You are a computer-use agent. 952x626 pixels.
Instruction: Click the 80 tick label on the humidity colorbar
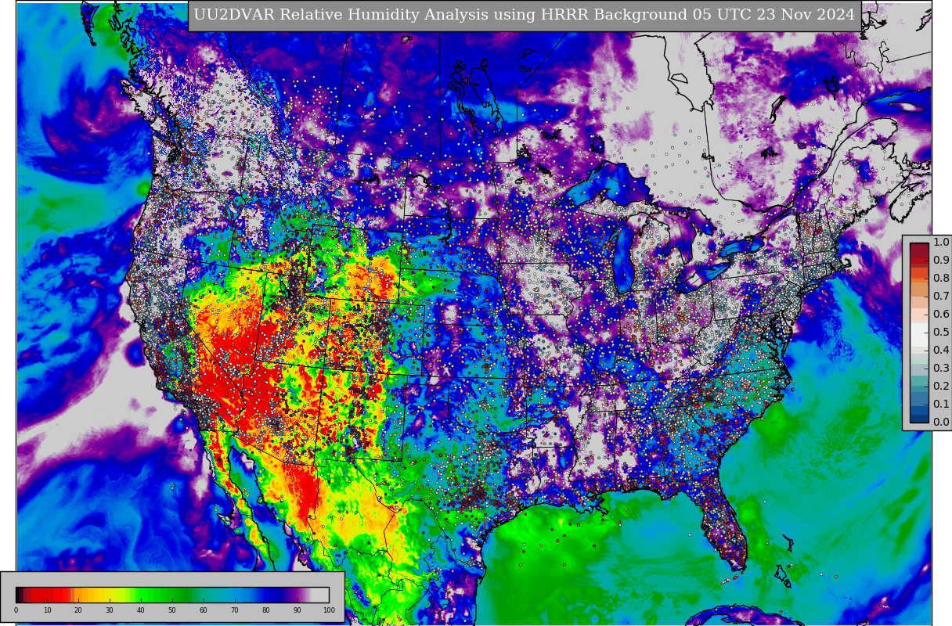coord(266,610)
